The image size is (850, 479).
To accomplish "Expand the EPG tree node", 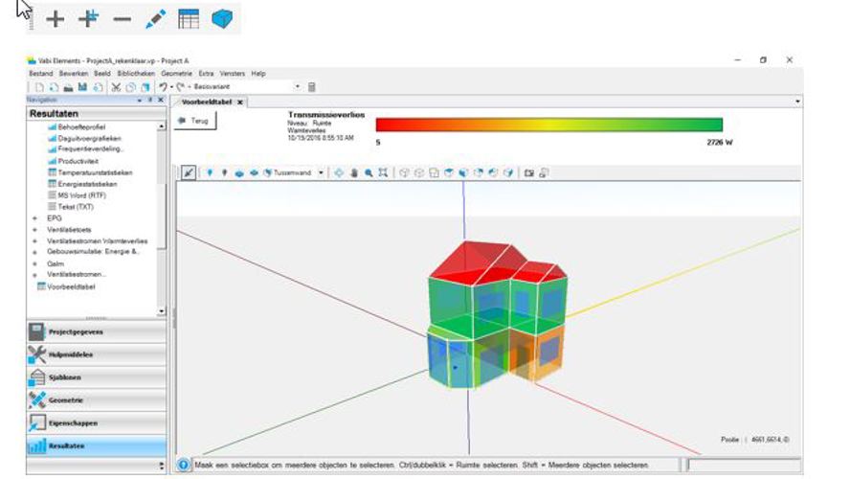I will 35,217.
